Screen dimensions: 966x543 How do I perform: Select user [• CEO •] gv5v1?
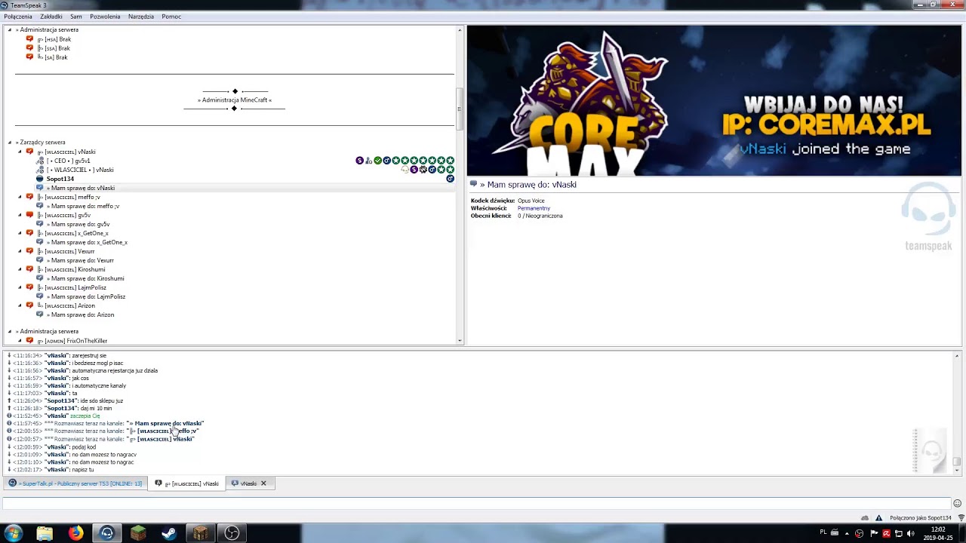click(x=68, y=161)
